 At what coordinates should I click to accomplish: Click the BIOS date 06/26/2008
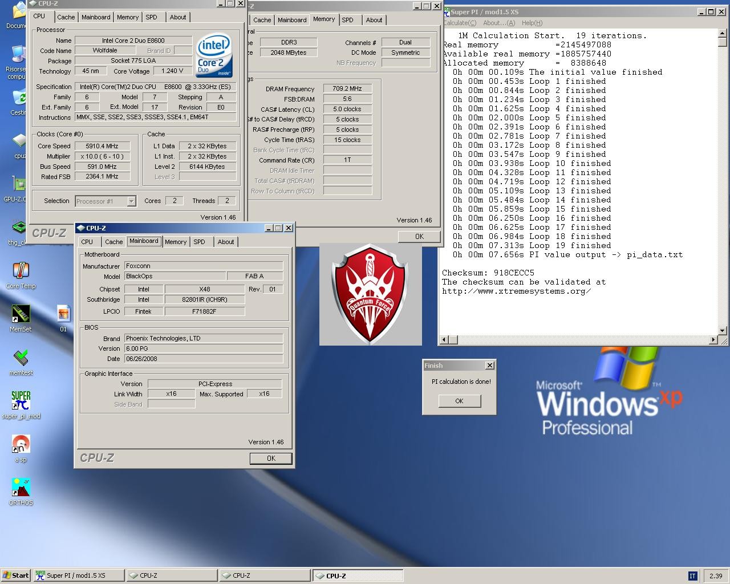click(204, 359)
